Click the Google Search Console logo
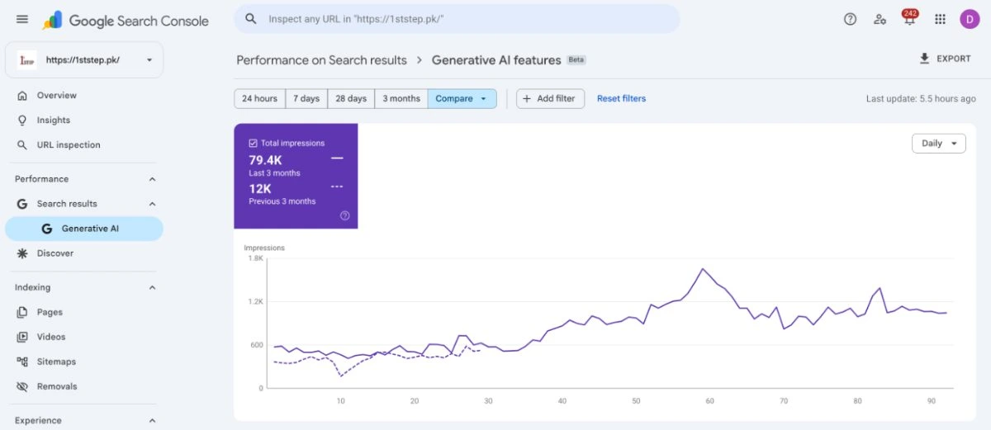 (x=126, y=21)
